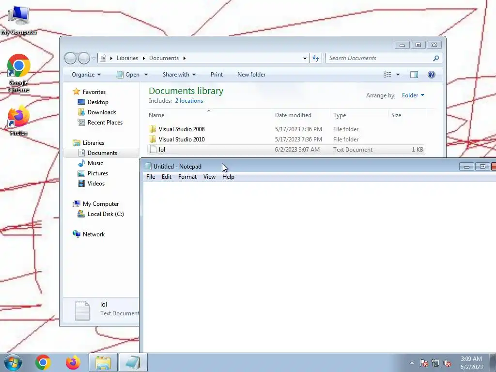
Task: Refresh the Documents folder view
Action: click(316, 58)
